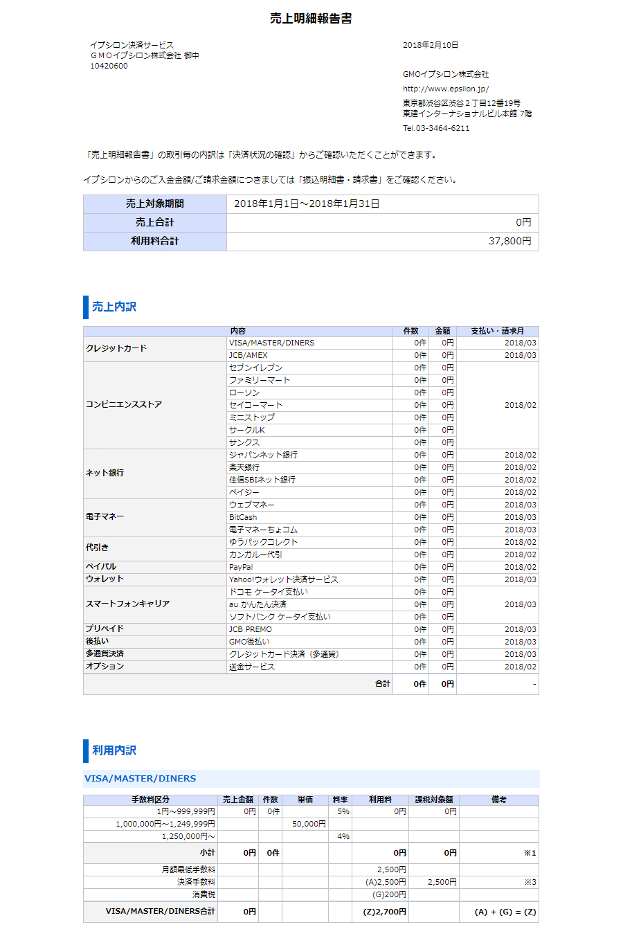Click the 合計 label in 売上内訳 total row
623x929 pixels.
[383, 684]
